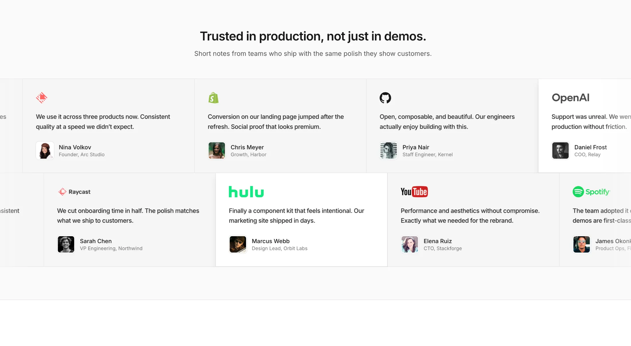The height and width of the screenshot is (346, 631).
Task: Click the 'Trusted in production' heading
Action: point(313,36)
